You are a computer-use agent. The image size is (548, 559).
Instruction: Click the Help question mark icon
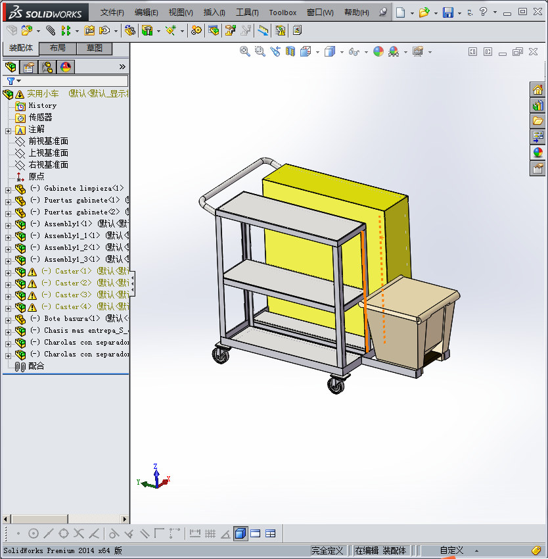(483, 12)
